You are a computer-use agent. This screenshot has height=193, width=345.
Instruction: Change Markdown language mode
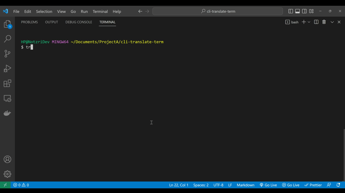tap(246, 185)
